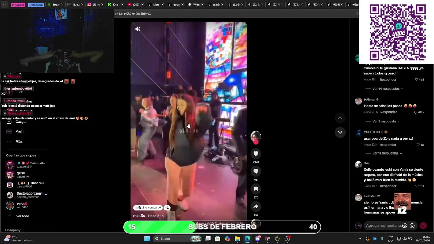This screenshot has height=244, width=434.
Task: Expand Ver 1 respuesta under Aleisa
Action: 386,121
